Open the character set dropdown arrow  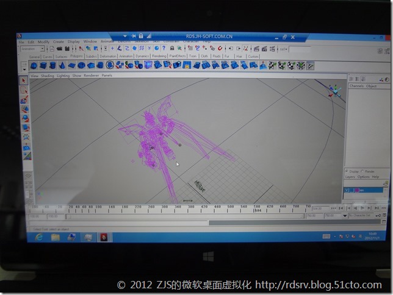(345, 216)
